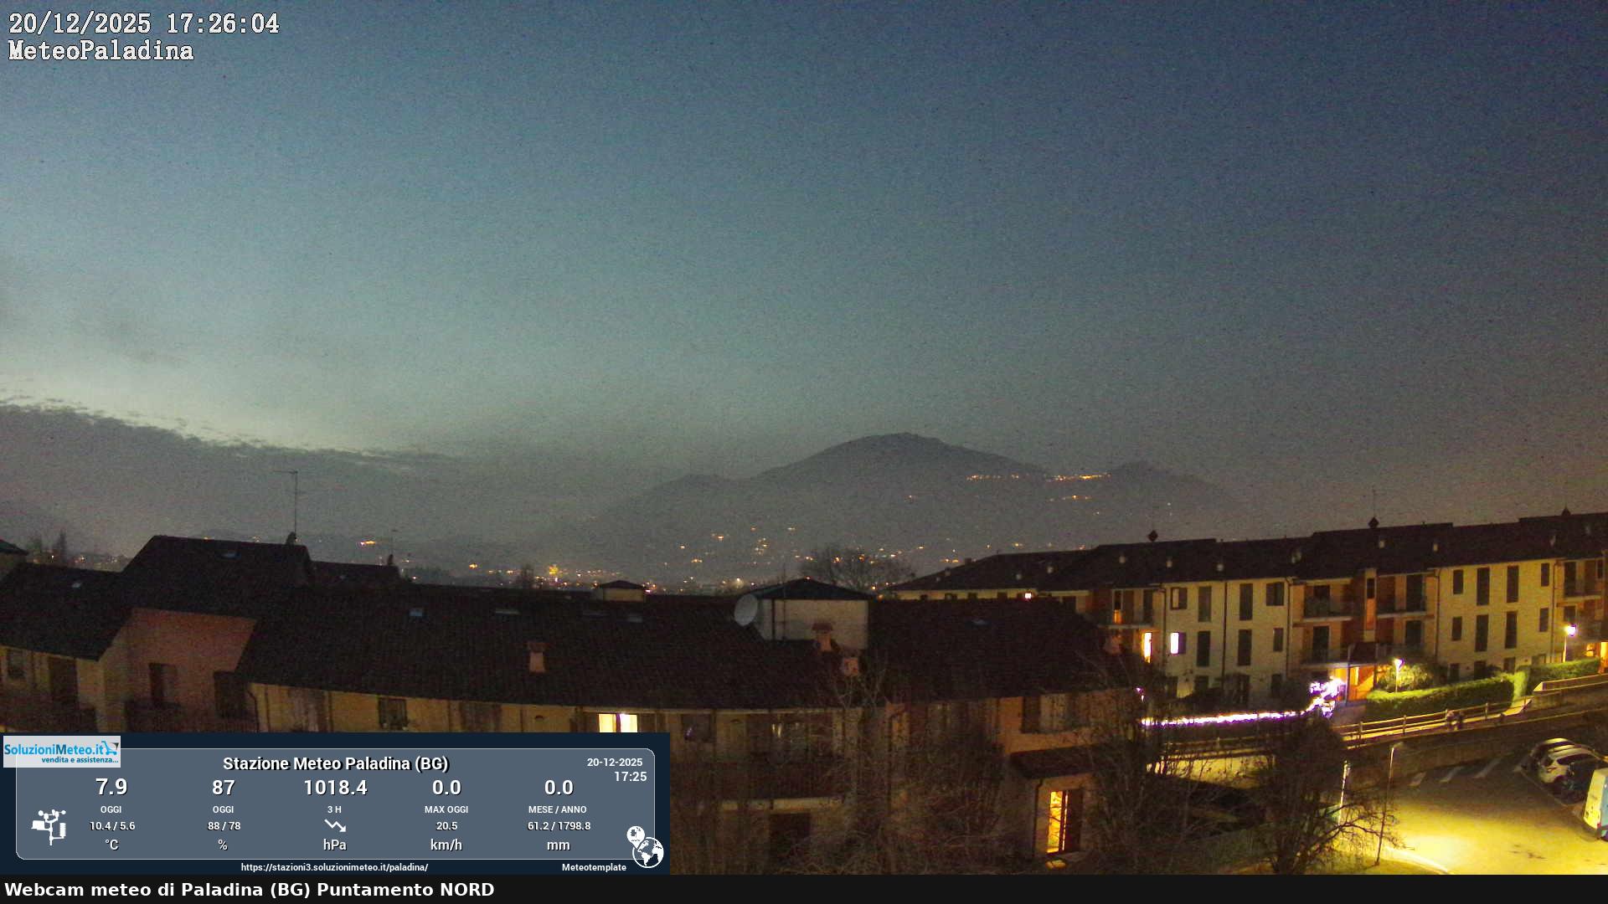Select the Stazione Meteo Paladina (BG) title
Screen dimensions: 1608x904
336,763
